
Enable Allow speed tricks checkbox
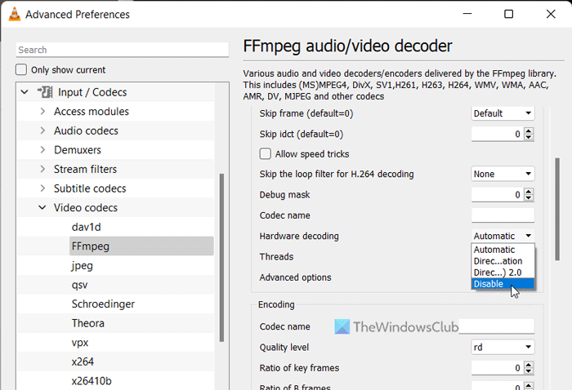click(266, 153)
